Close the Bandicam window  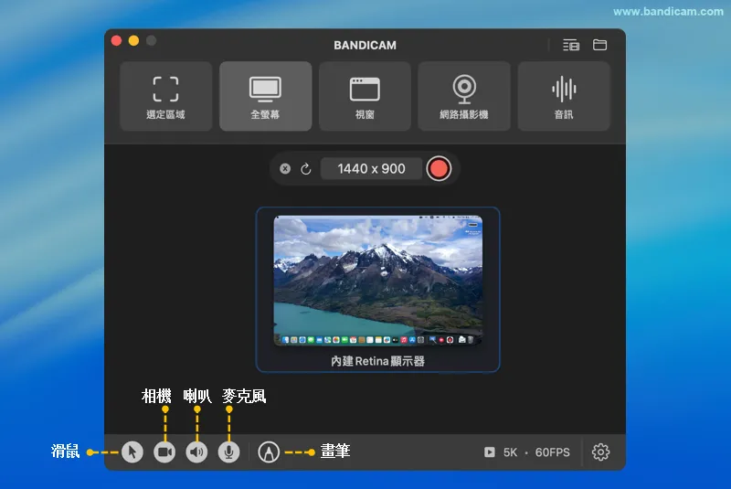117,41
